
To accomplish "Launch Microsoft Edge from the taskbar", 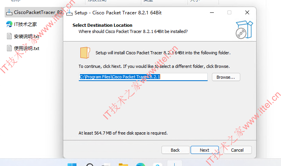I will [140, 164].
